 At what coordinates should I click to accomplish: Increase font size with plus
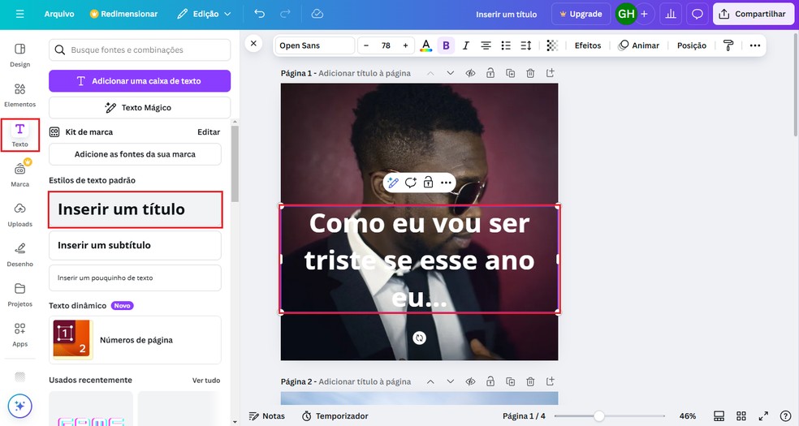(406, 45)
